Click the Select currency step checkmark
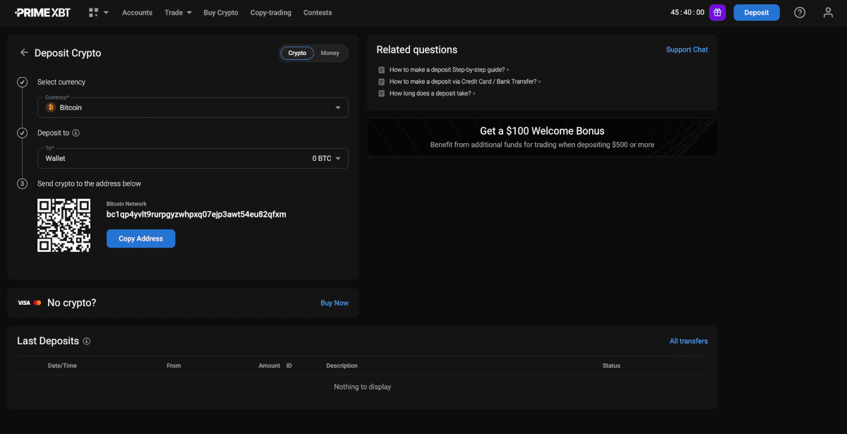Viewport: 847px width, 434px height. pos(22,82)
